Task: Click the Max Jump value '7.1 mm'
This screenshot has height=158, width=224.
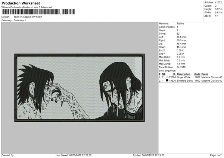Action: click(181, 64)
